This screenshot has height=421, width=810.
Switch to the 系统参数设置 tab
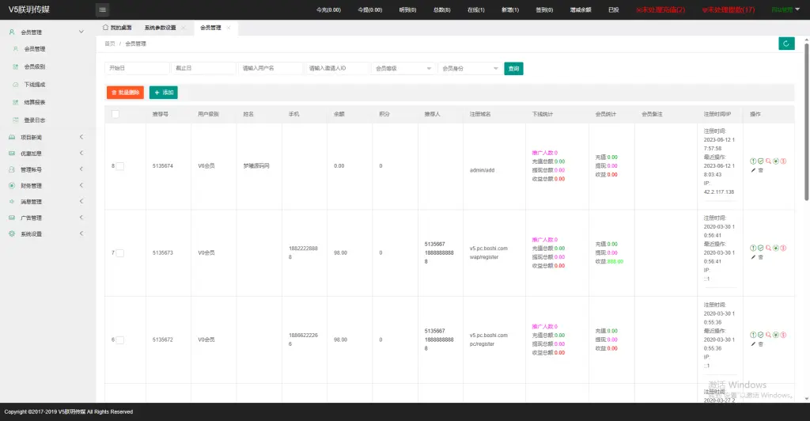(x=160, y=27)
